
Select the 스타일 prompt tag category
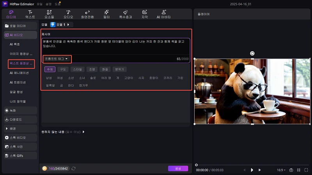coord(76,69)
